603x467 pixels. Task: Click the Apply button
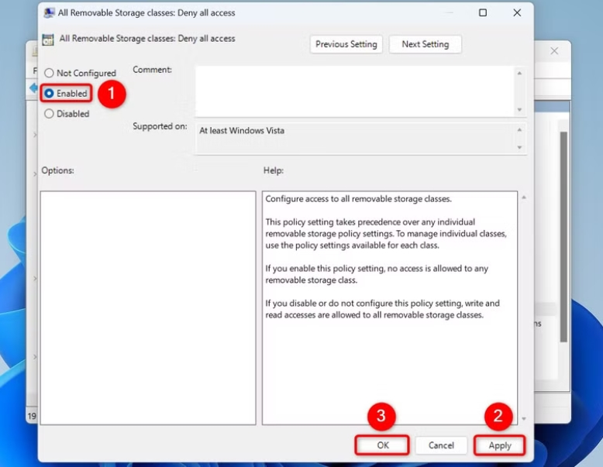point(500,445)
